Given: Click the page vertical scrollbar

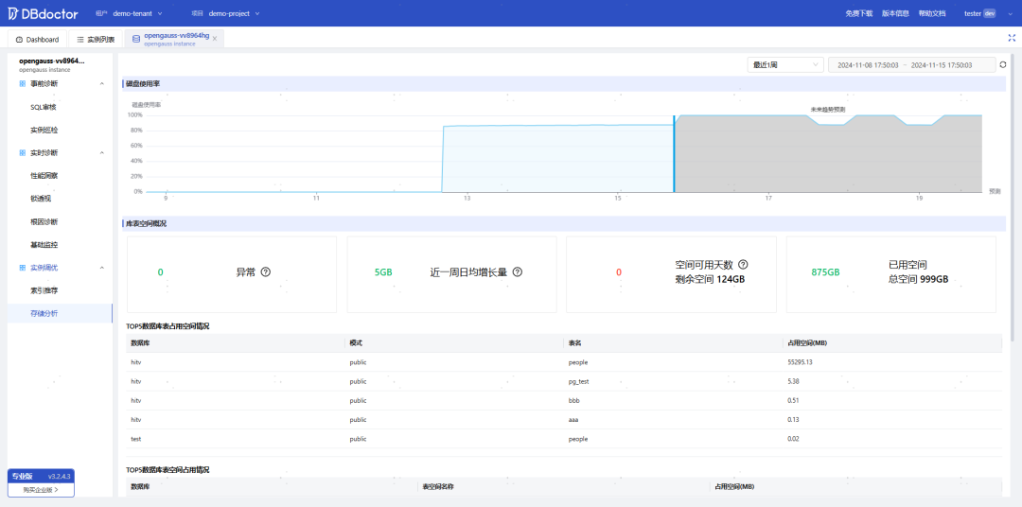Looking at the screenshot, I should [1013, 196].
